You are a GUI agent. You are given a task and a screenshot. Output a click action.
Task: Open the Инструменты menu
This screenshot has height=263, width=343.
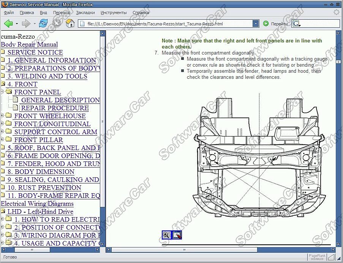click(x=114, y=13)
